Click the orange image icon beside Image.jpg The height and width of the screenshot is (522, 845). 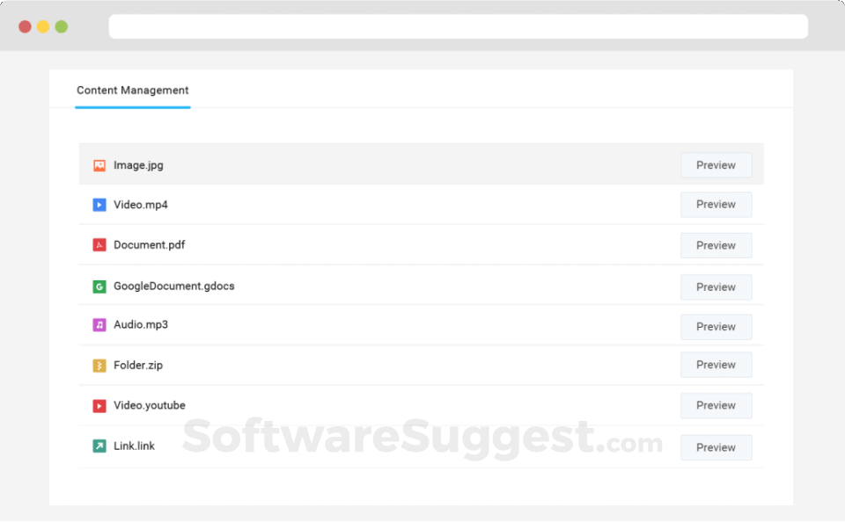pos(99,165)
